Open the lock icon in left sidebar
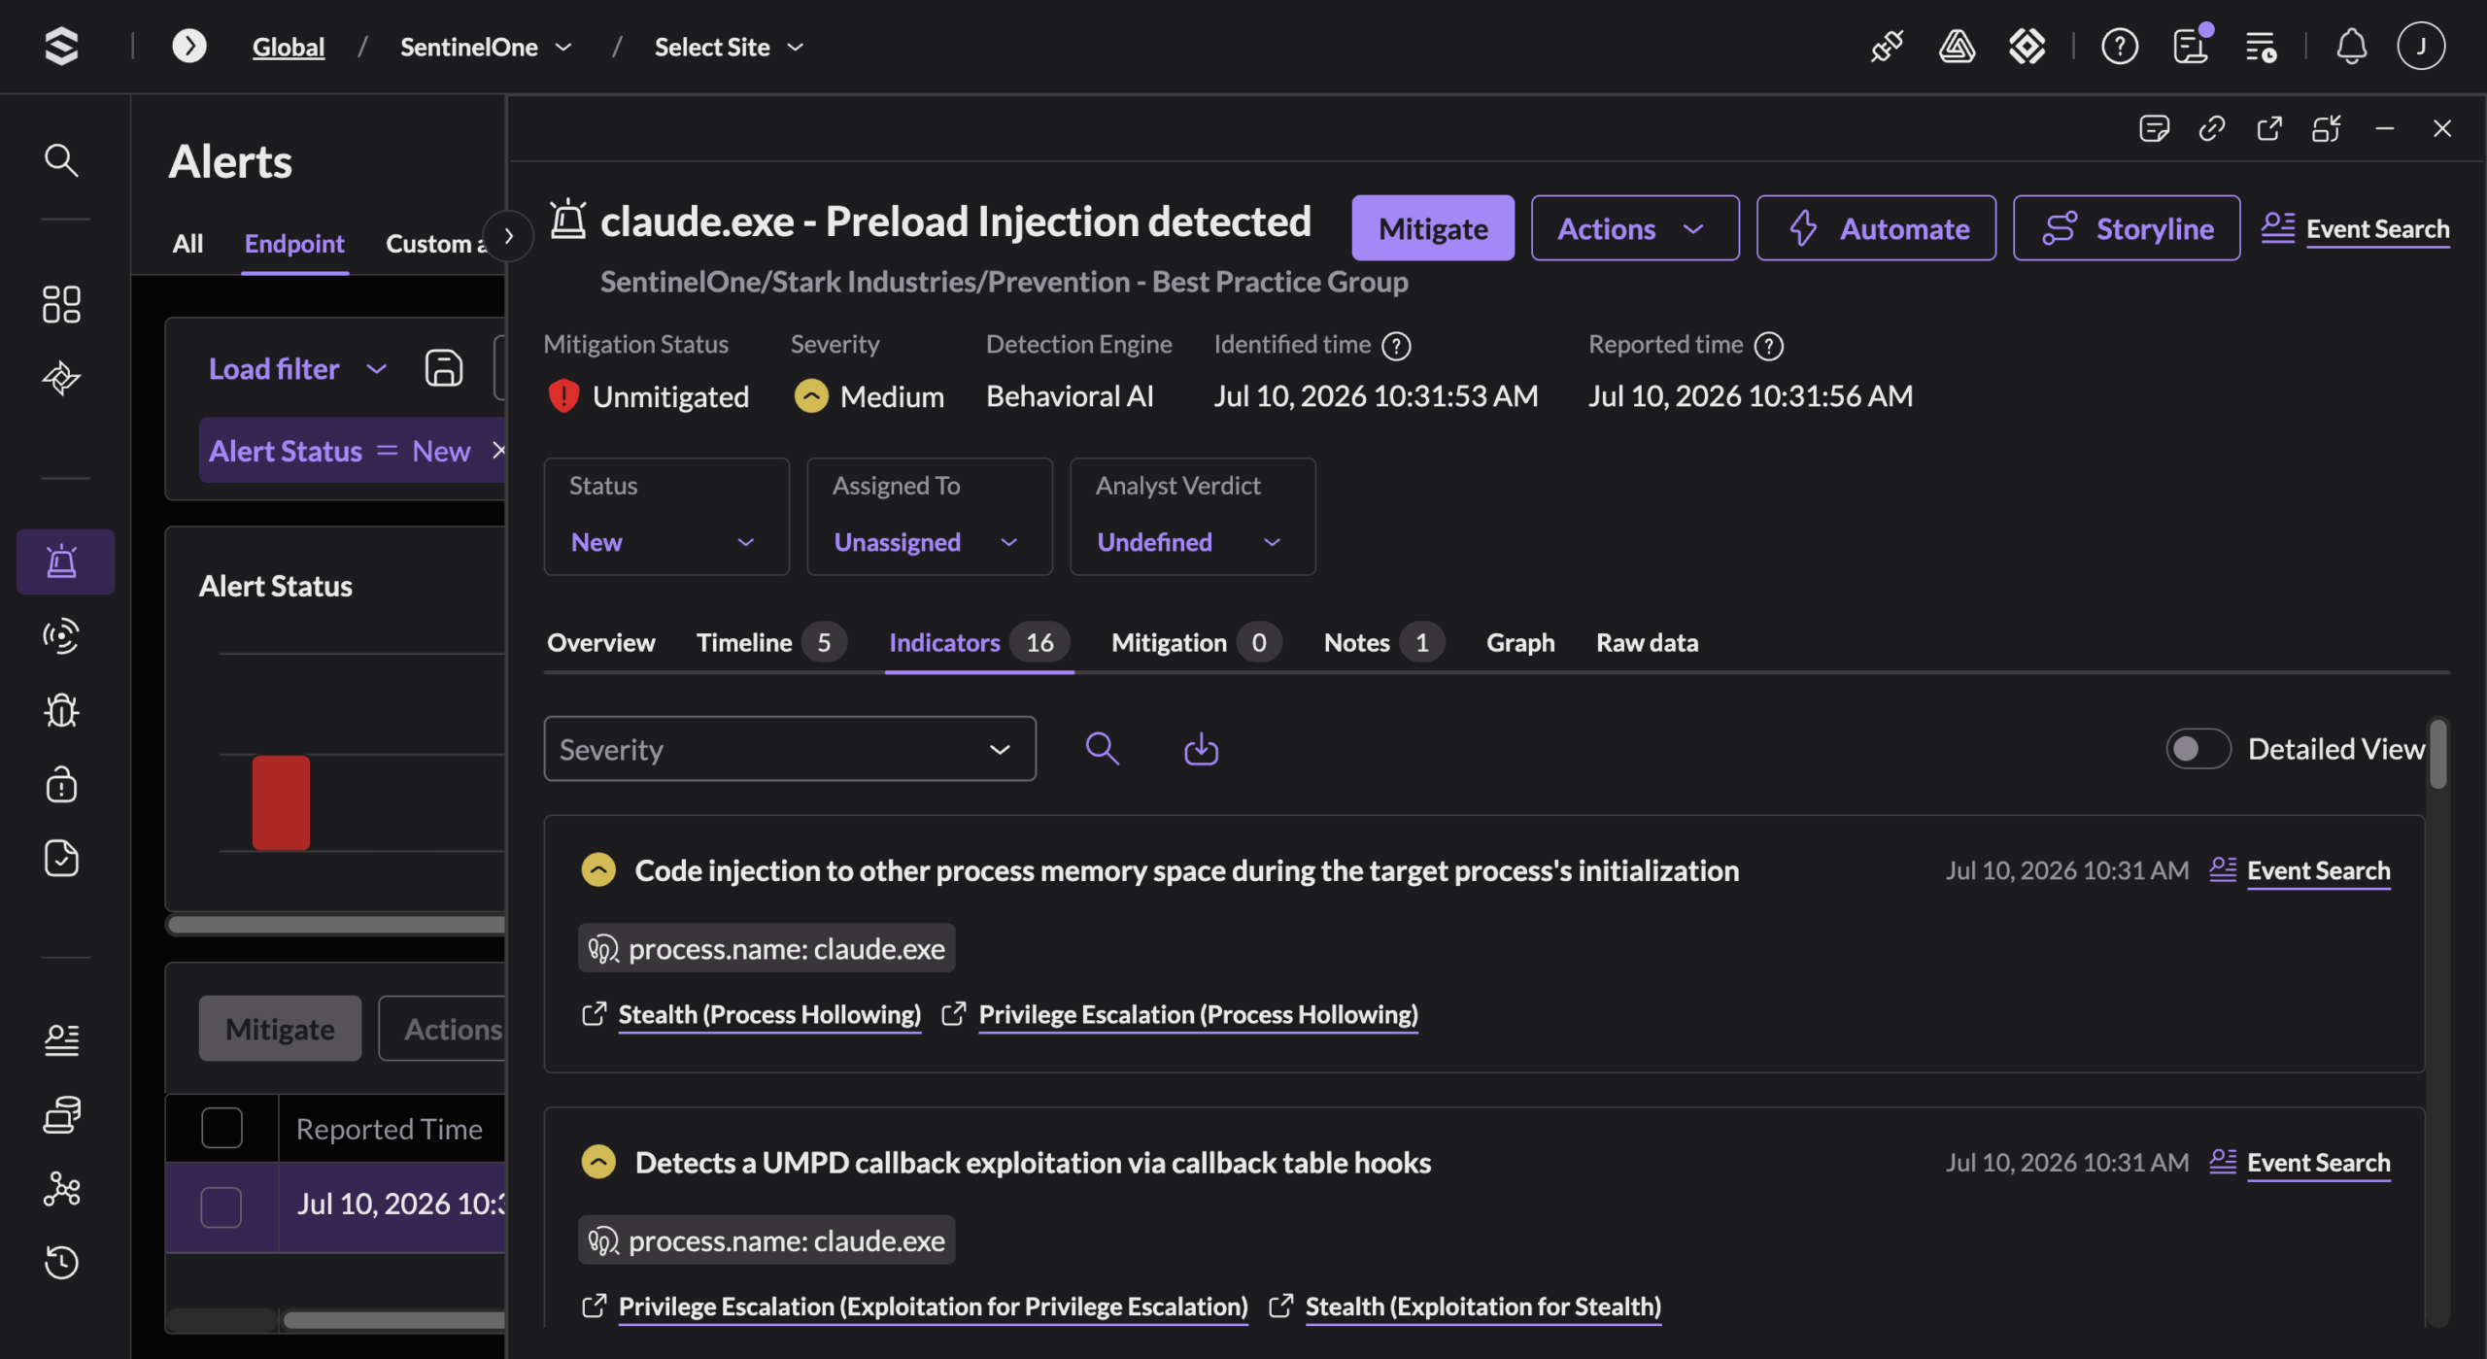Image resolution: width=2487 pixels, height=1359 pixels. tap(61, 784)
